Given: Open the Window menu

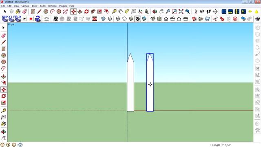Looking at the screenshot, I should pos(52,6).
